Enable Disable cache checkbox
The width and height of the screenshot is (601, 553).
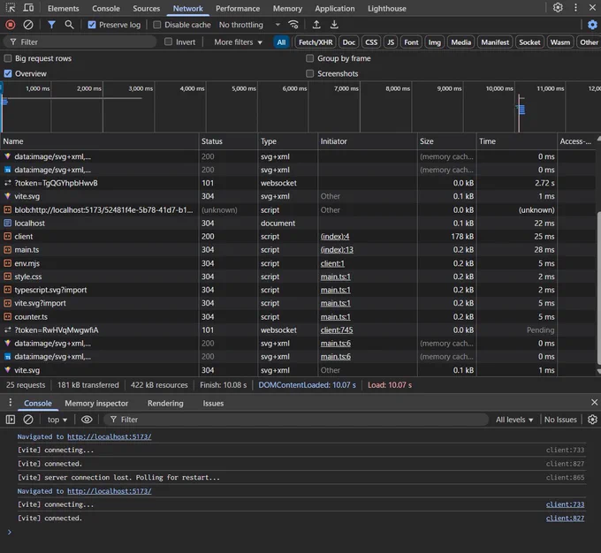pyautogui.click(x=156, y=25)
